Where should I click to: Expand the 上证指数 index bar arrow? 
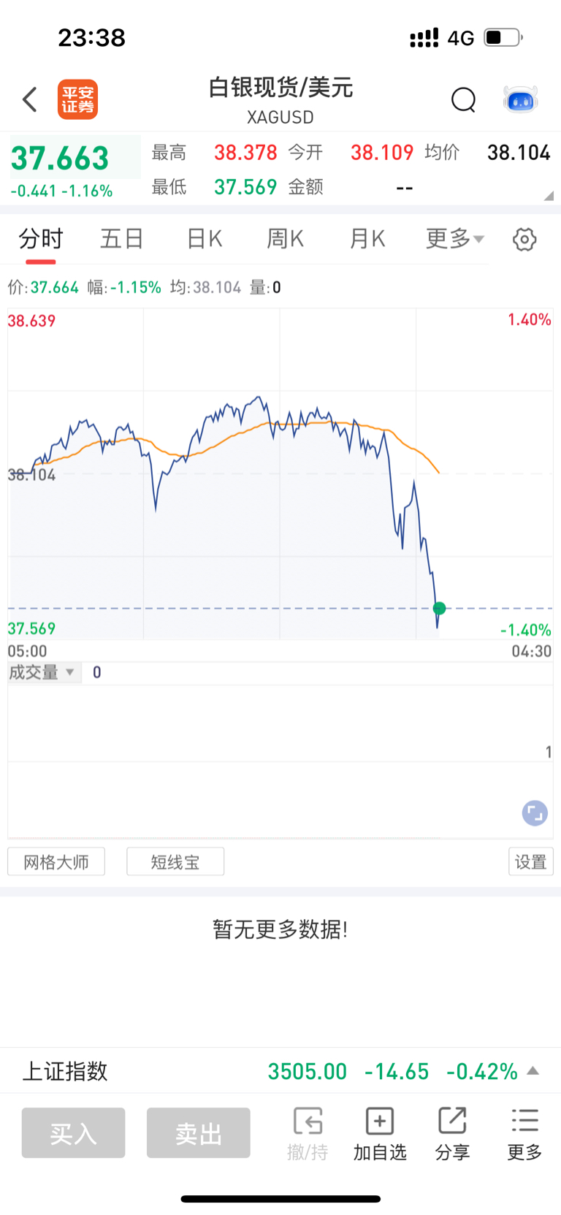pyautogui.click(x=533, y=1071)
